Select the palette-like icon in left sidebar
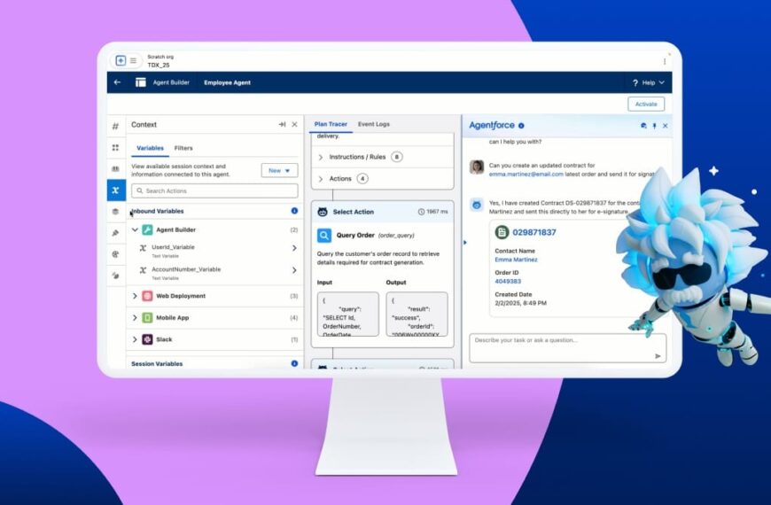The height and width of the screenshot is (505, 771). (115, 254)
